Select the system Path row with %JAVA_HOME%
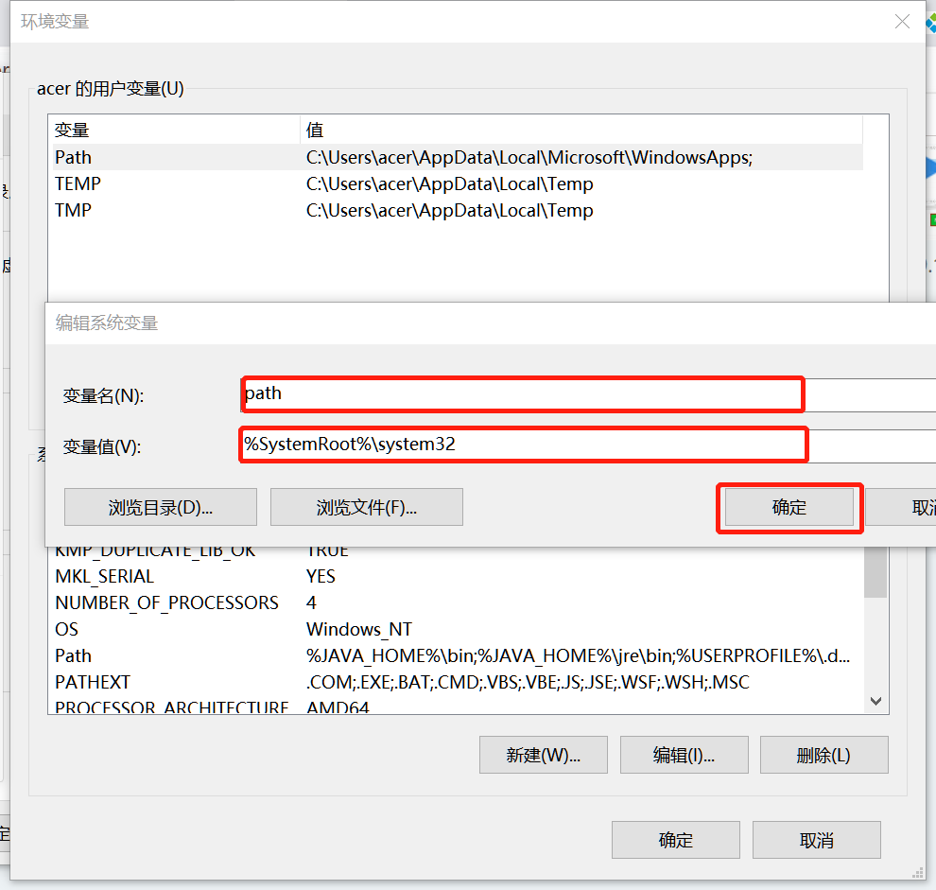 tap(454, 655)
